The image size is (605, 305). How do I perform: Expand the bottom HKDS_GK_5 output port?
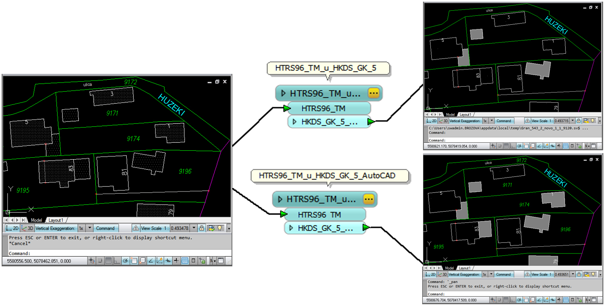[291, 228]
